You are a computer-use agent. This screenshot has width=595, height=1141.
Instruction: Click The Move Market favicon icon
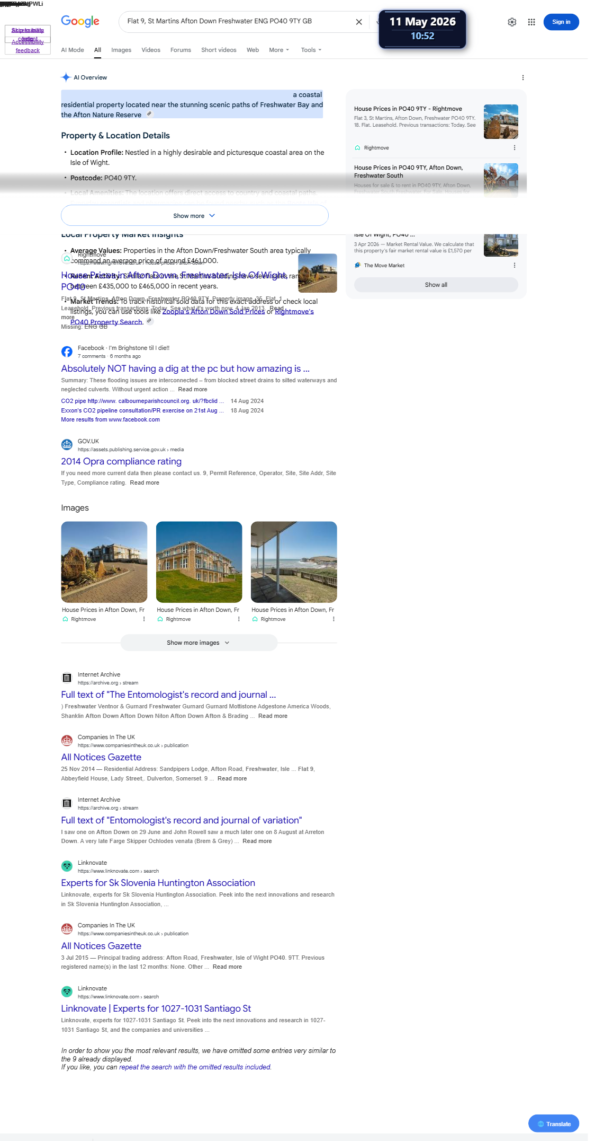tap(357, 266)
